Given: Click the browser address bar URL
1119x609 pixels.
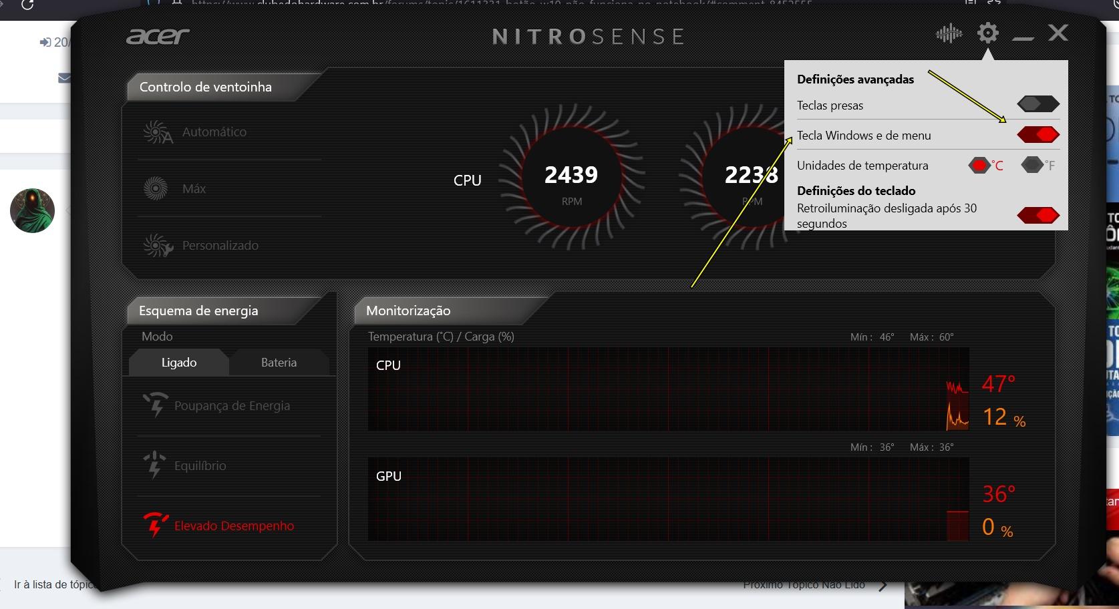Looking at the screenshot, I should coord(501,3).
